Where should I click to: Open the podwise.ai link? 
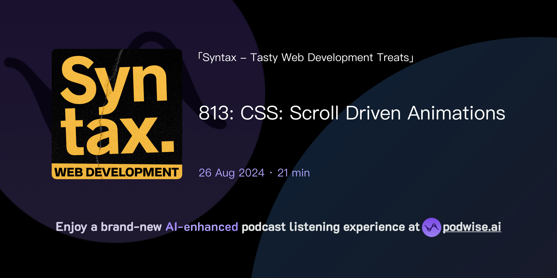[472, 227]
